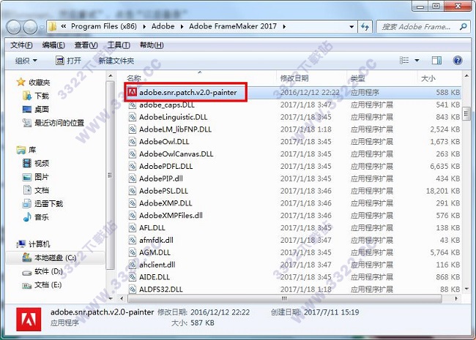476x340 pixels.
Task: Click the Local Disk (C:) drive icon
Action: (27, 257)
